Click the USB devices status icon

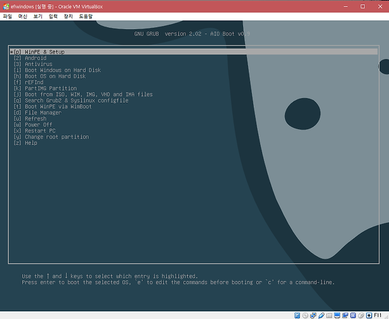321,315
